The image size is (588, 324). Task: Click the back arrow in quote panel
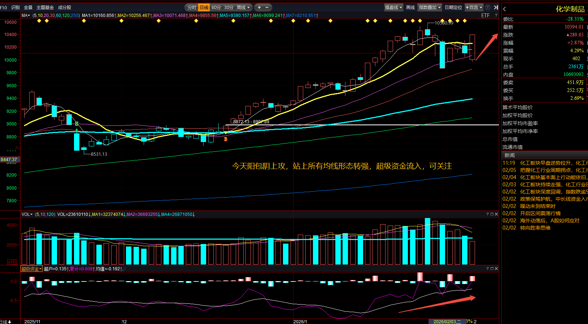click(505, 9)
